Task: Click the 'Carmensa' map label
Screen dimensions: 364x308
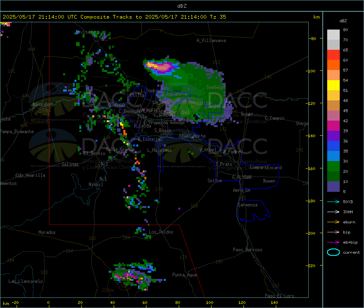Action: [x=248, y=205]
